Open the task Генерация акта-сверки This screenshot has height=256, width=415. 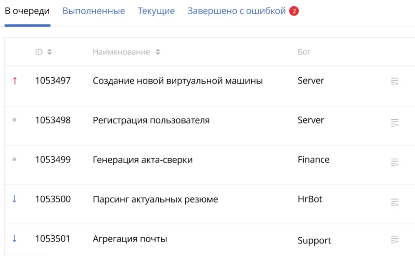pos(143,160)
